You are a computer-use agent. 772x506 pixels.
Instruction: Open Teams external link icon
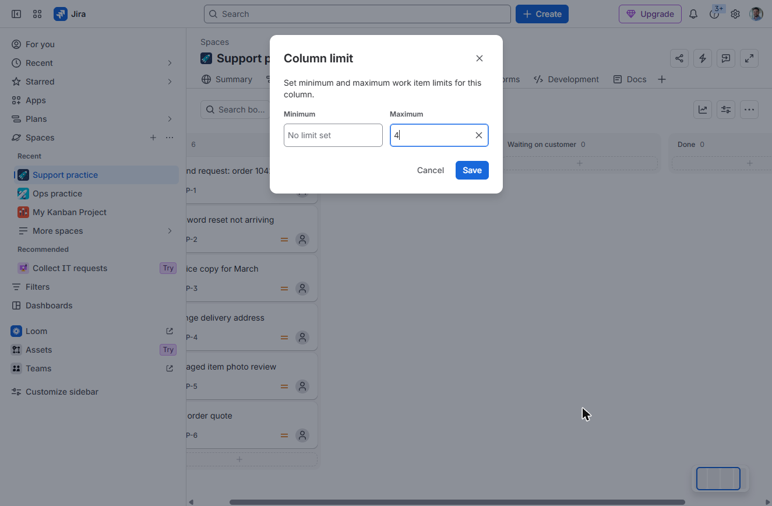tap(170, 368)
